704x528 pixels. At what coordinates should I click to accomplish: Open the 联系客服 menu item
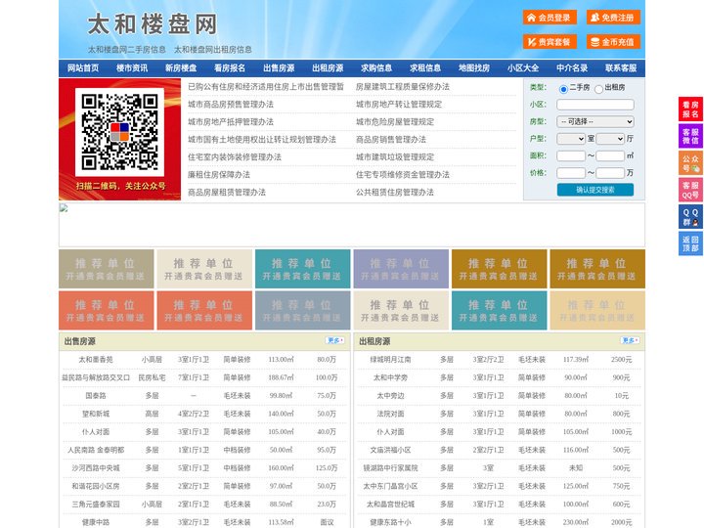(621, 68)
